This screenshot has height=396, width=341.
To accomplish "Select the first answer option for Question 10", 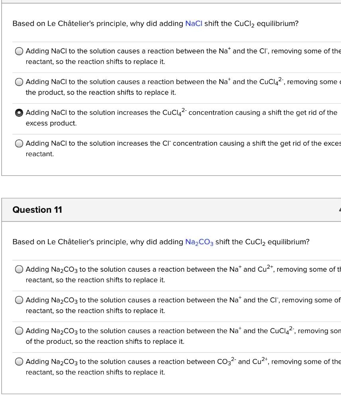I will [19, 51].
